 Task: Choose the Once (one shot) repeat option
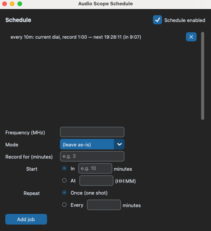(64, 193)
